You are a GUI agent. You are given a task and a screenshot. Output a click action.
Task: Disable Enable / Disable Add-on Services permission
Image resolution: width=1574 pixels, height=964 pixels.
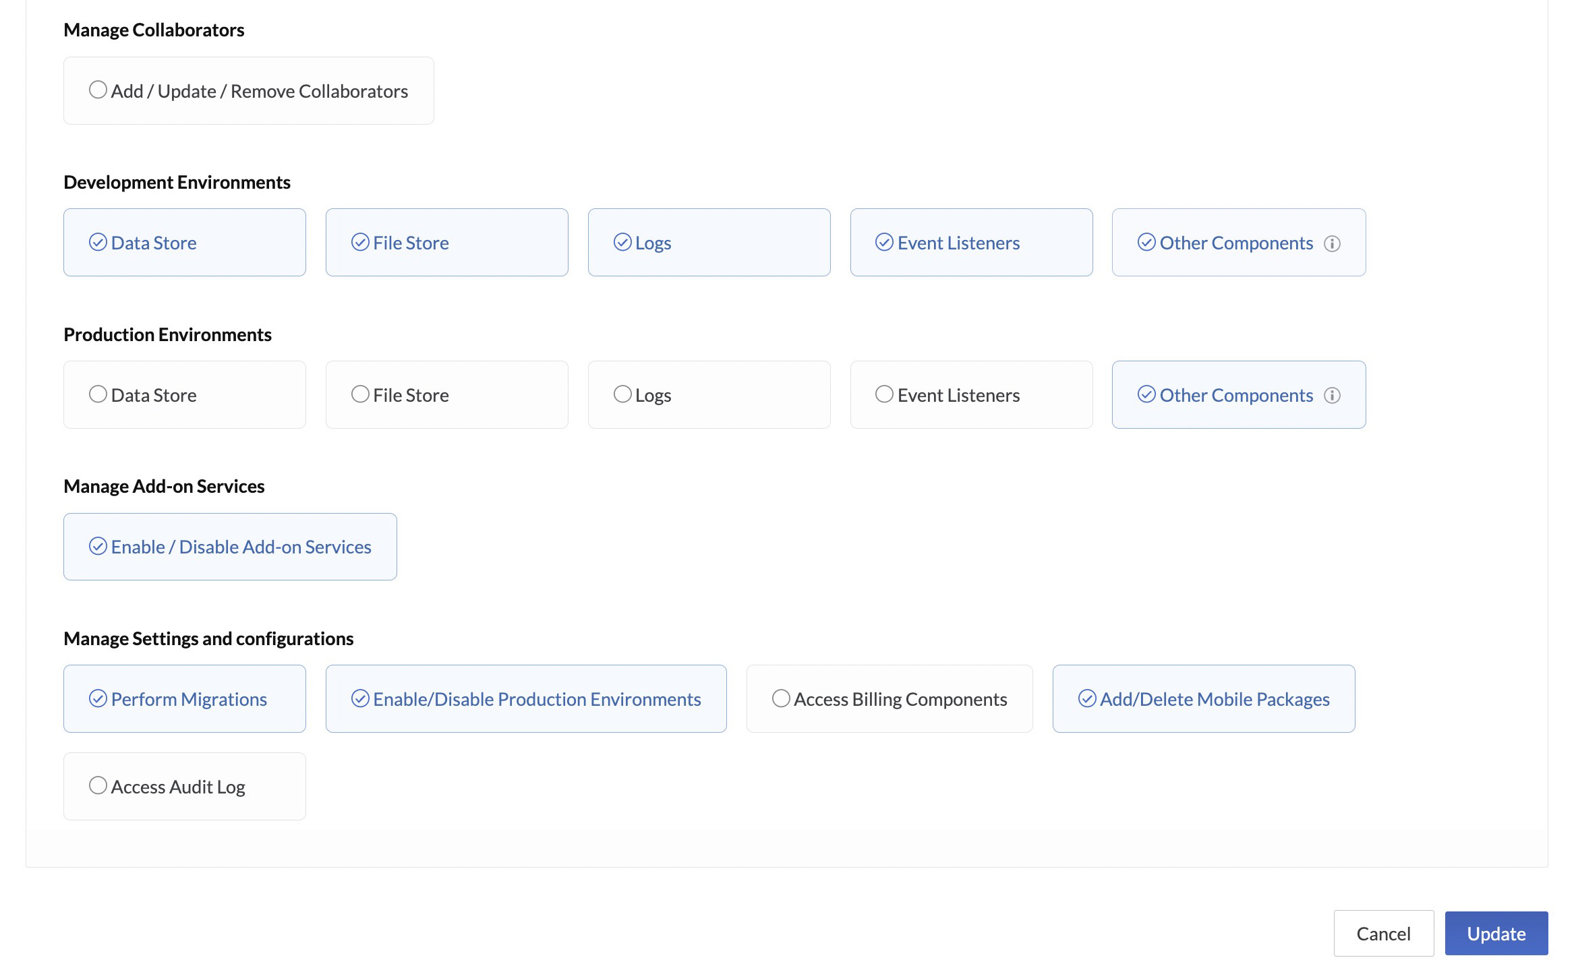(x=98, y=547)
